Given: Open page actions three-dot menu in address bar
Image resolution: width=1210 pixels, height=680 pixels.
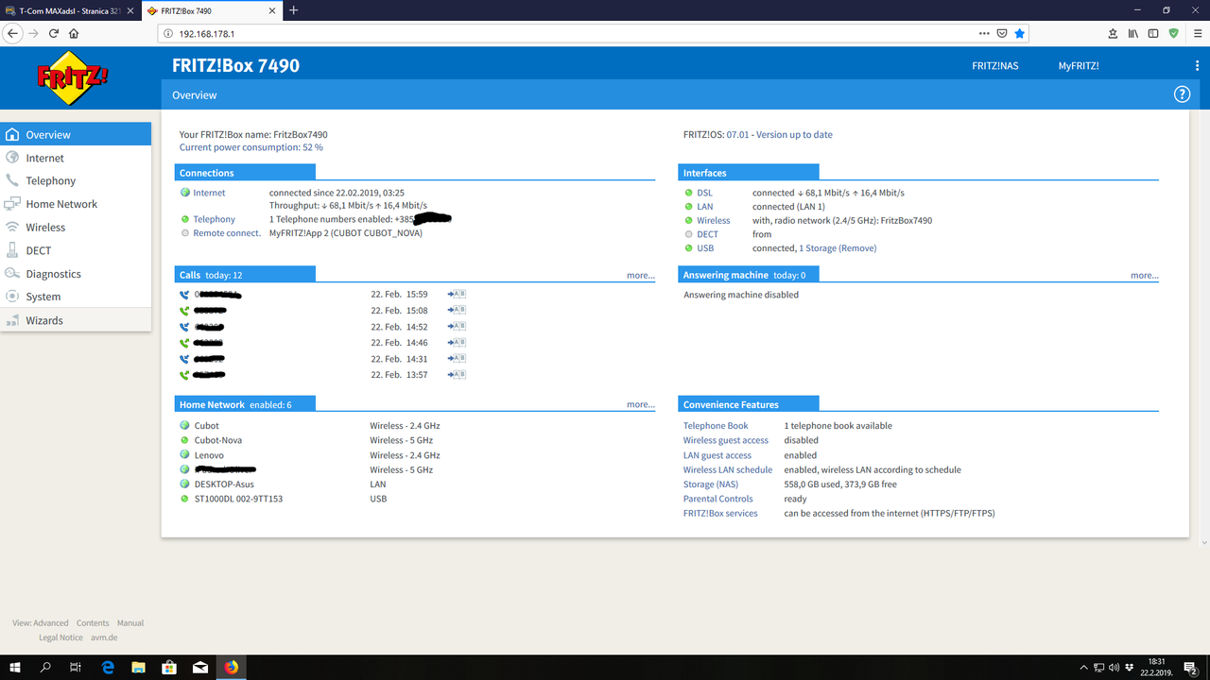Looking at the screenshot, I should tap(985, 33).
